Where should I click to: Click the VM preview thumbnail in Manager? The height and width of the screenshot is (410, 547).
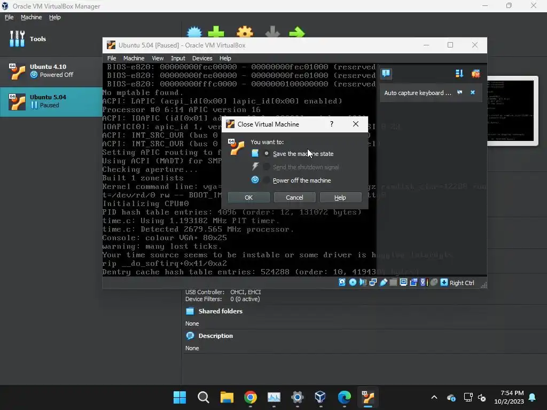click(512, 111)
